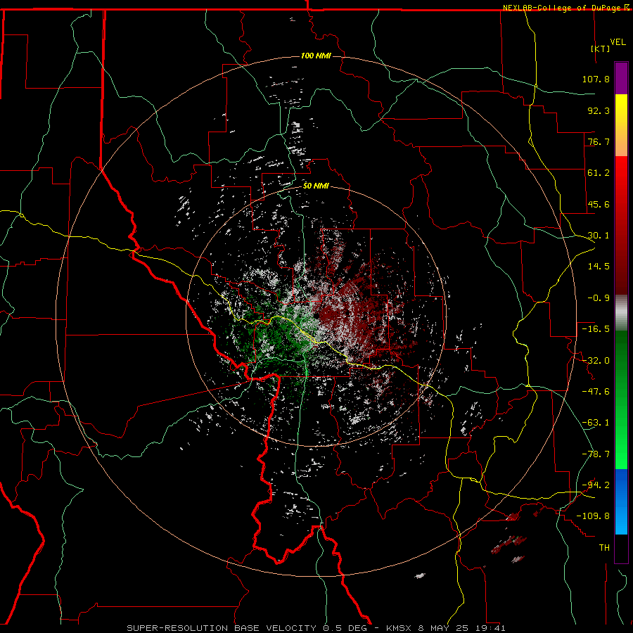Click the 30.1 legend value
Viewport: 633px width, 633px height.
click(x=599, y=236)
